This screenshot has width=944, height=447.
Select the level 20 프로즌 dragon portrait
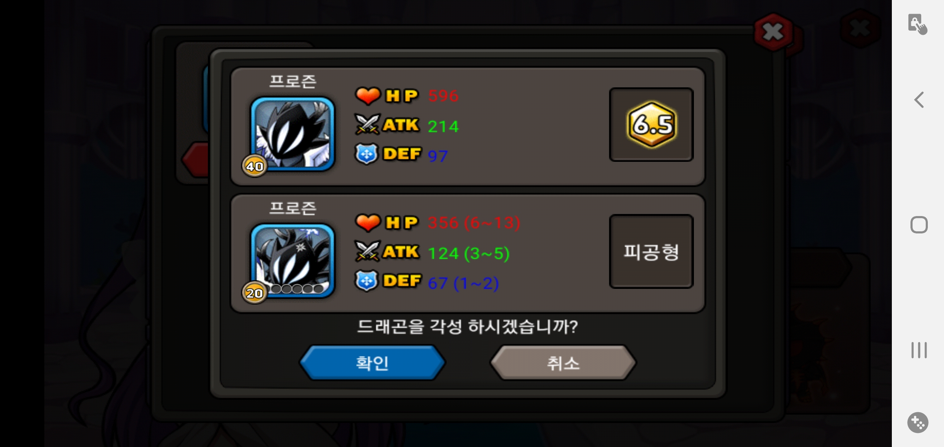click(x=293, y=260)
